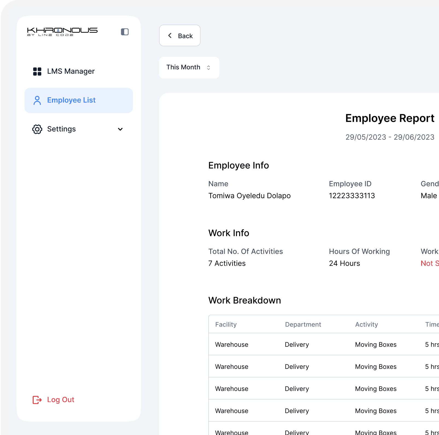439x435 pixels.
Task: Collapse the sidebar with panel toggle icon
Action: coord(125,32)
